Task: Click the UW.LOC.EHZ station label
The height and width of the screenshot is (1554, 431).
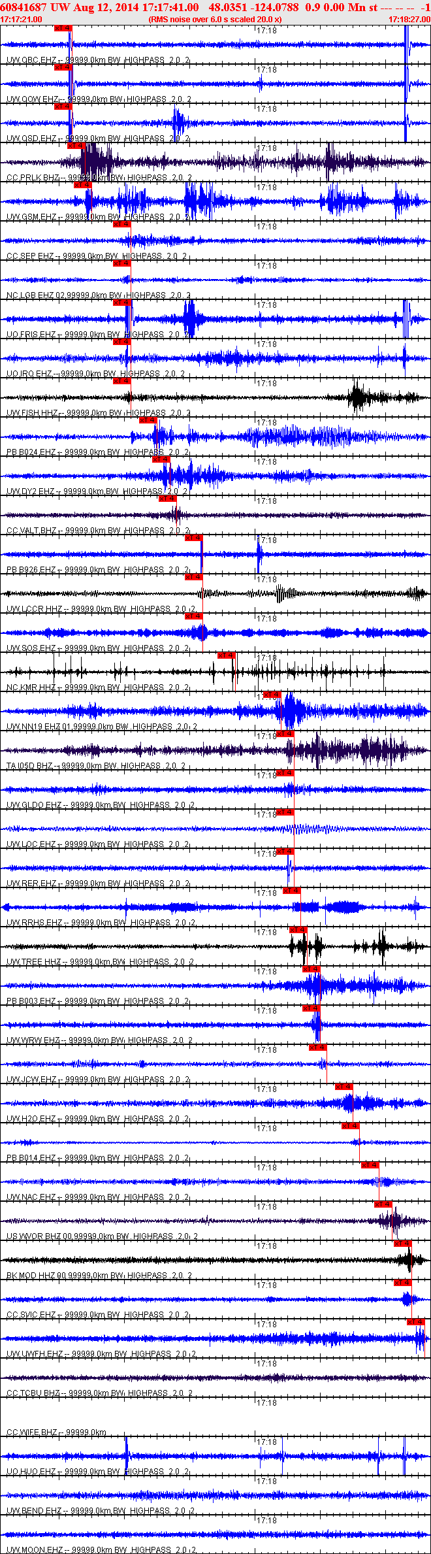Action: click(32, 844)
